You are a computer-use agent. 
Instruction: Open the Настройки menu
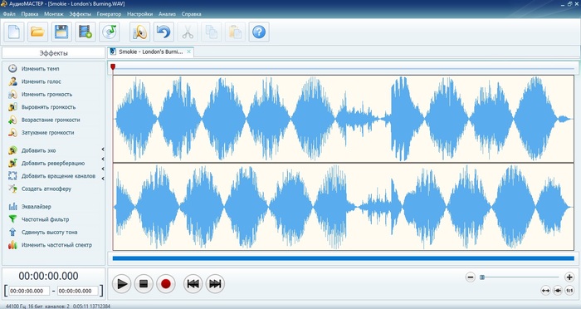(x=139, y=14)
